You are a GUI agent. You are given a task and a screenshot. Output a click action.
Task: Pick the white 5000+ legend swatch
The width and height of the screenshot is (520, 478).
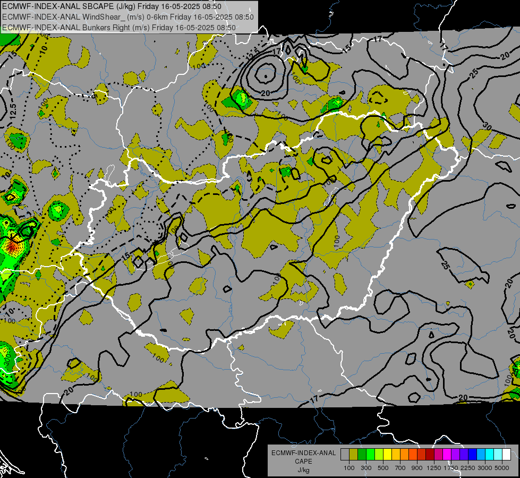click(x=506, y=454)
